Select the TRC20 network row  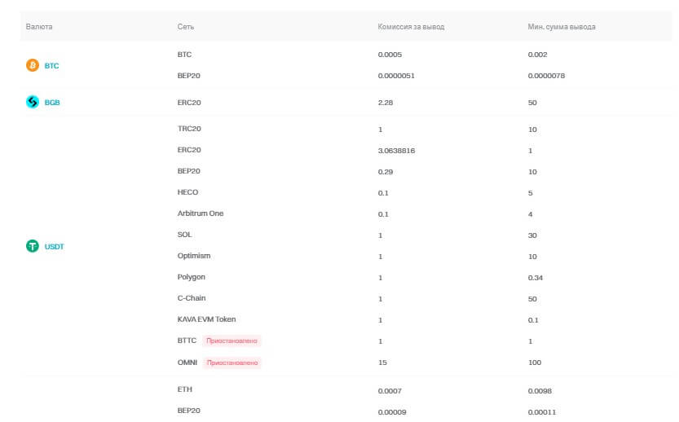point(188,130)
